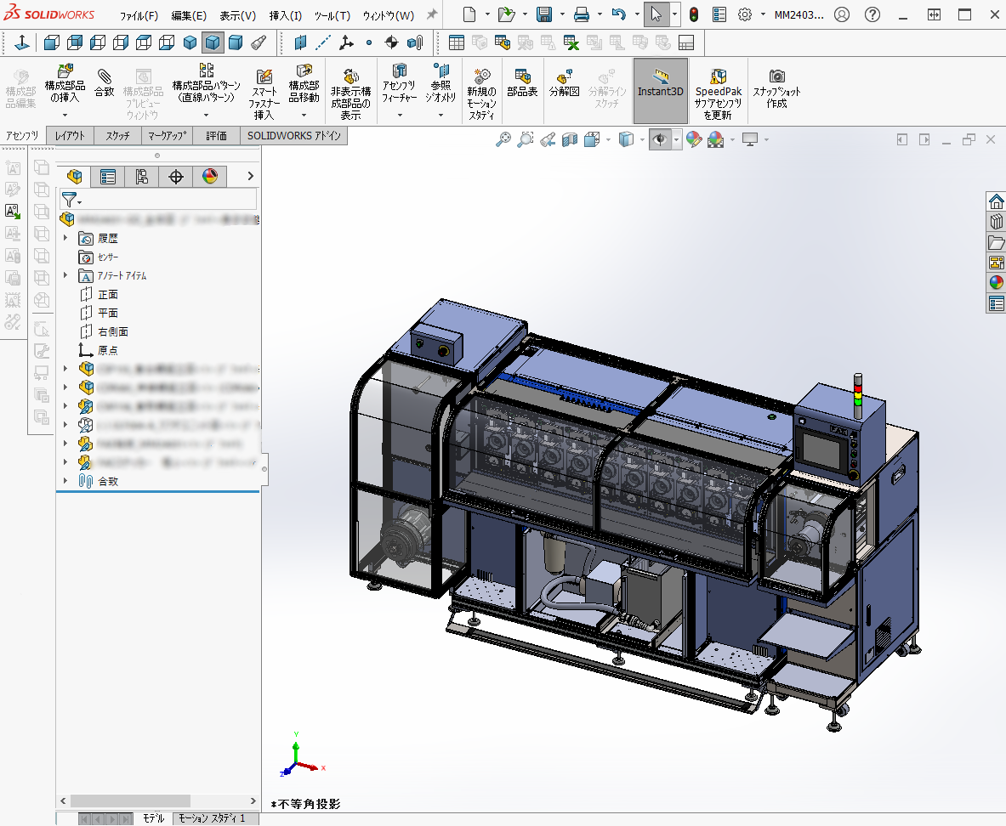Open View Settings monitor icon
The height and width of the screenshot is (826, 1006).
[749, 139]
